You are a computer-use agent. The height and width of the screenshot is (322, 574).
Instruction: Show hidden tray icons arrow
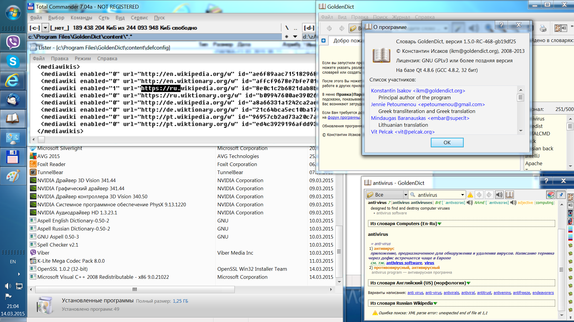tap(19, 274)
